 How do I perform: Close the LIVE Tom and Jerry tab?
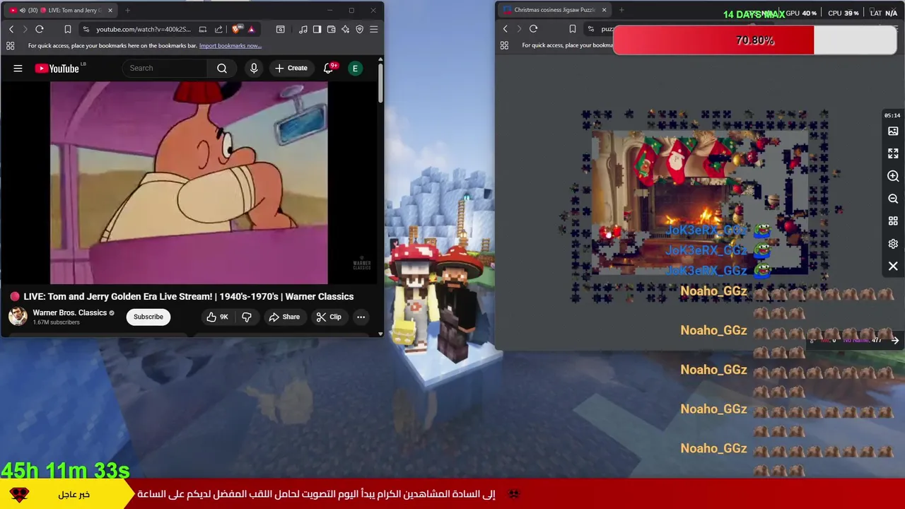(x=110, y=11)
